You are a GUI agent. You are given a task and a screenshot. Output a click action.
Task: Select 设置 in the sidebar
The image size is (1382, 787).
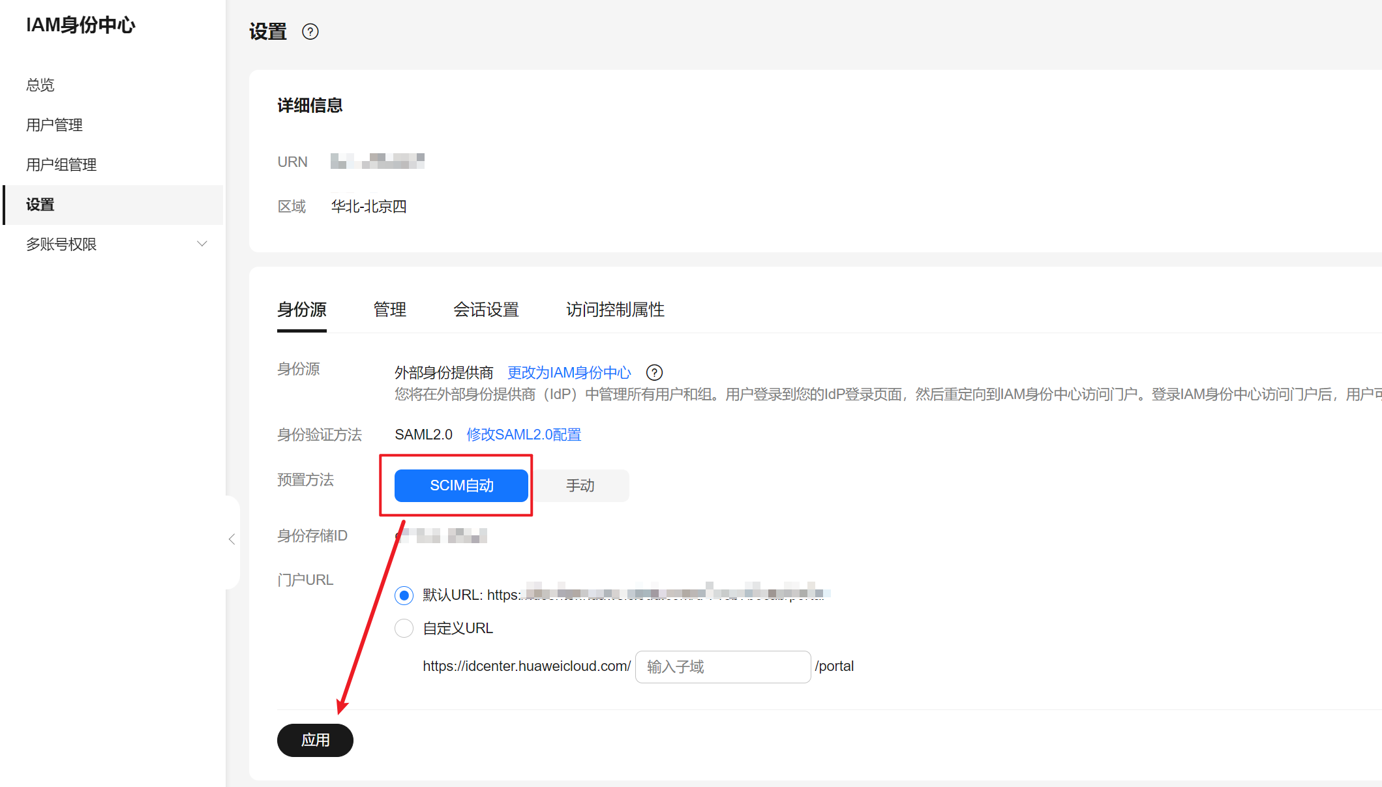(40, 205)
